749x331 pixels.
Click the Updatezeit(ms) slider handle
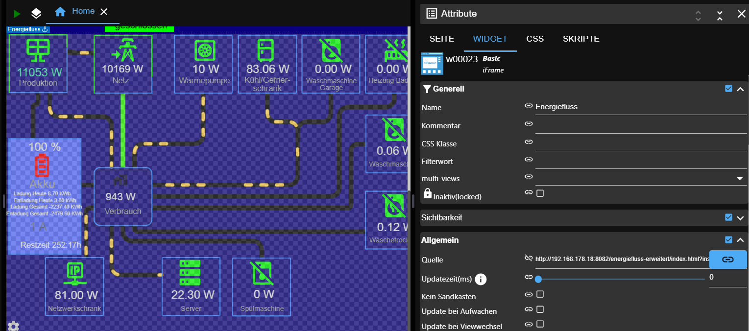(x=538, y=280)
